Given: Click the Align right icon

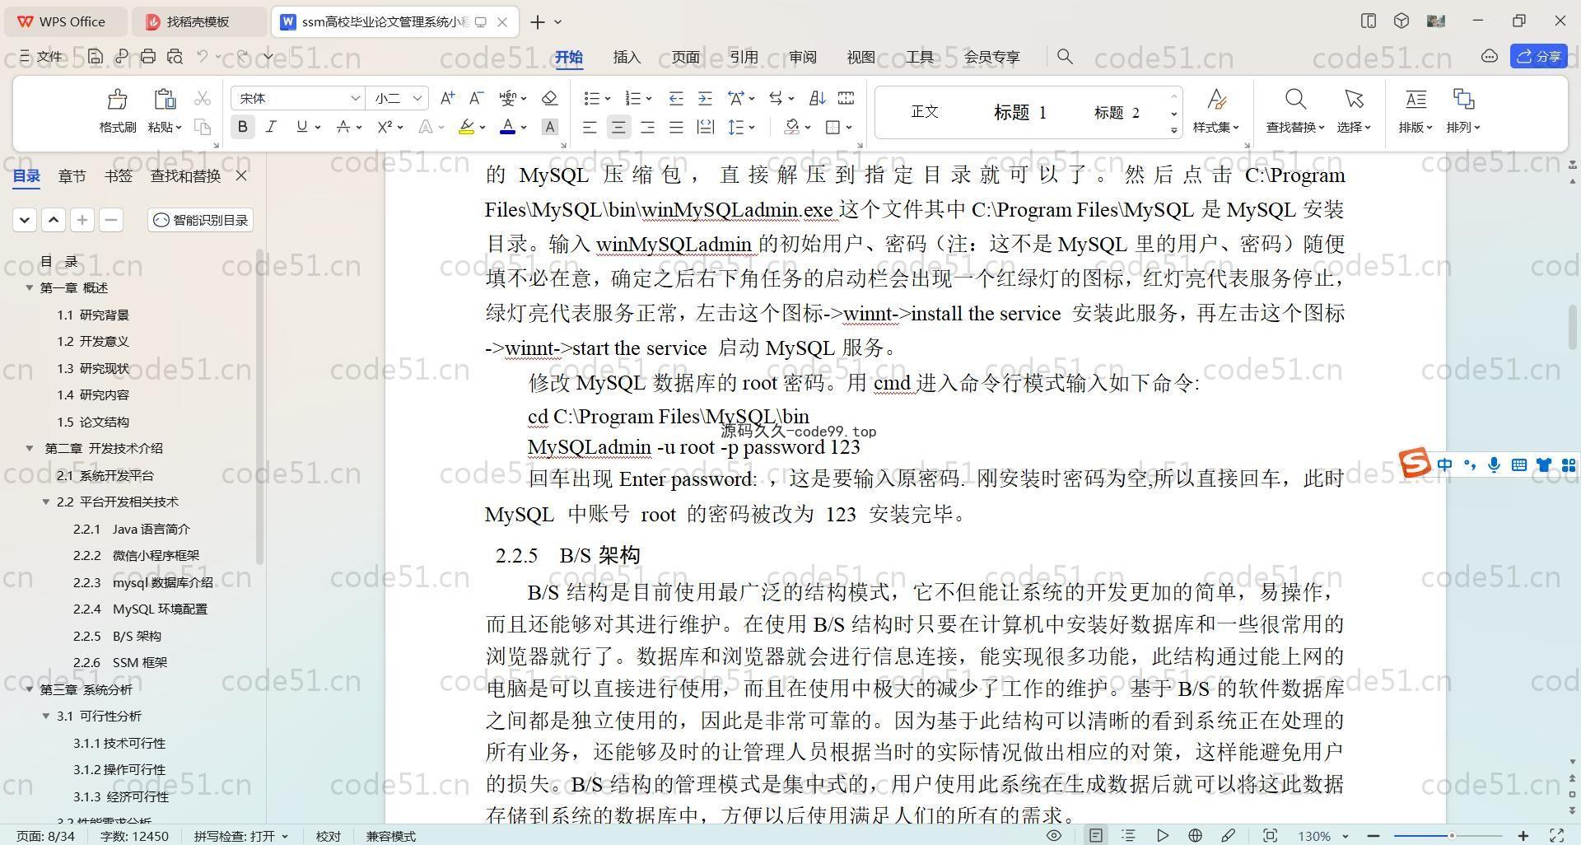Looking at the screenshot, I should point(647,127).
